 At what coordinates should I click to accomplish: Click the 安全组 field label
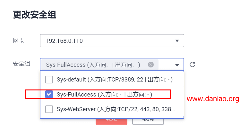(x=21, y=64)
